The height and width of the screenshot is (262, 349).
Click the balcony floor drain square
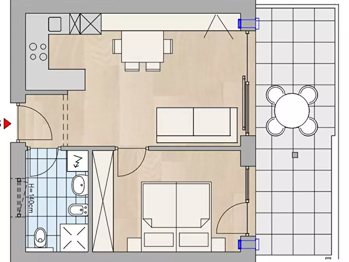point(295,155)
